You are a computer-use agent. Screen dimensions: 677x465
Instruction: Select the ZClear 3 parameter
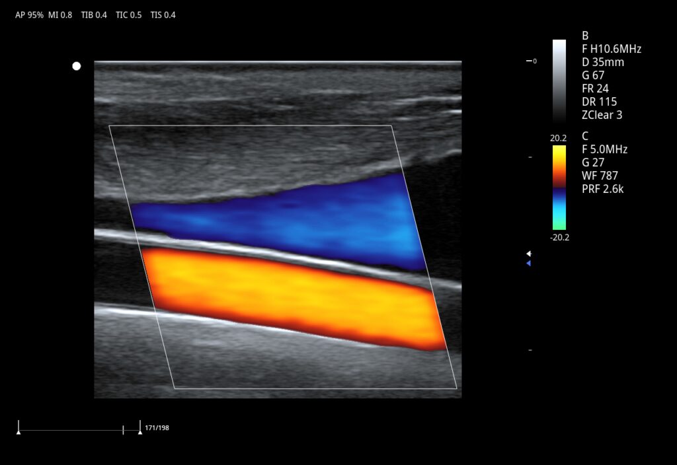tap(602, 115)
